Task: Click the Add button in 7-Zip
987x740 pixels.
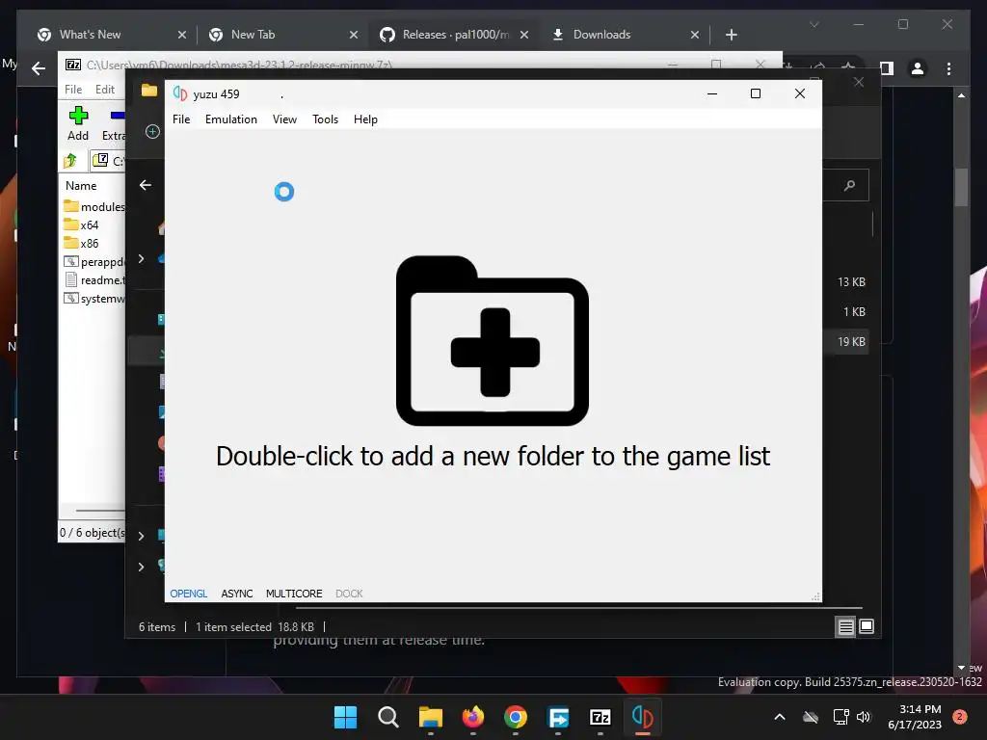Action: (78, 123)
